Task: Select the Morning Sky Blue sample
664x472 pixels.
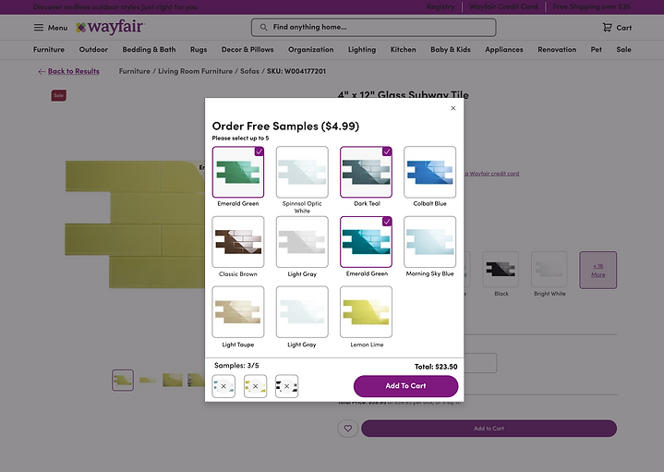Action: pos(429,242)
